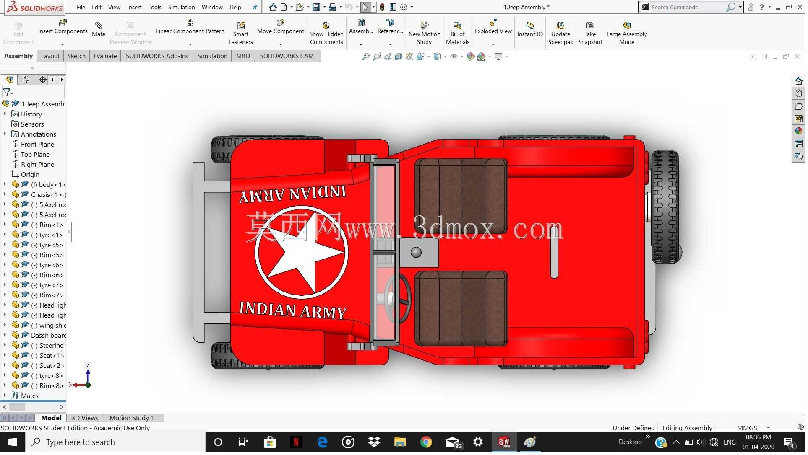This screenshot has height=455, width=808.
Task: Switch to the 3D Views tab
Action: (x=85, y=418)
